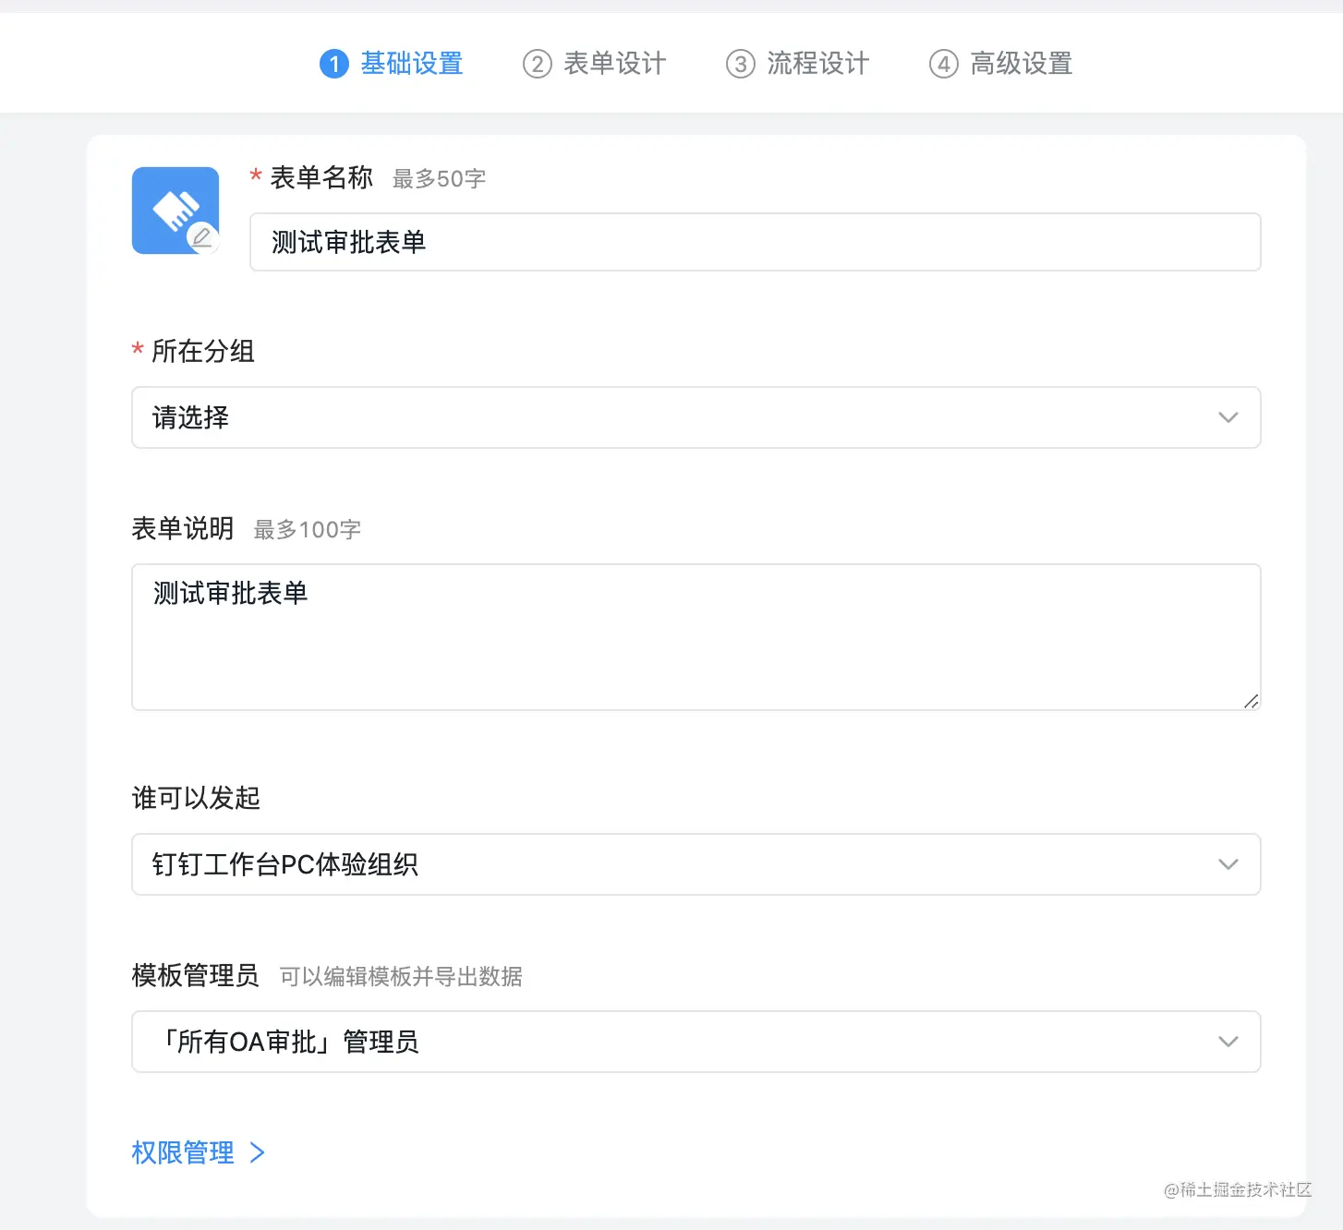
Task: Click the 表单说明 label
Action: coord(183,528)
